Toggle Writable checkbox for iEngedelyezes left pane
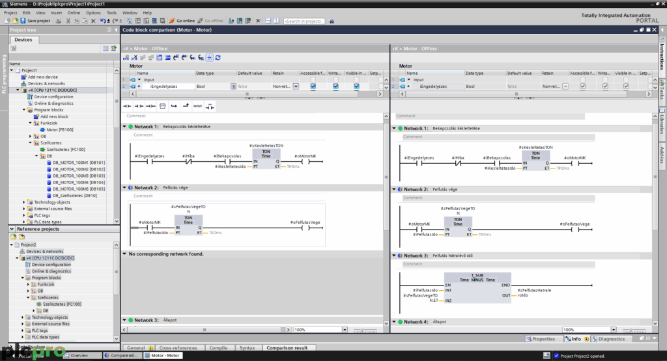This screenshot has height=361, width=667. click(335, 87)
